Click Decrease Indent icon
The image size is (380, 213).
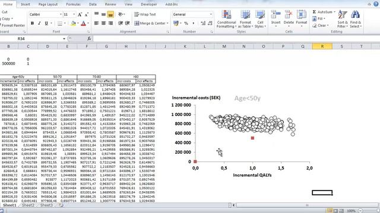[121, 23]
